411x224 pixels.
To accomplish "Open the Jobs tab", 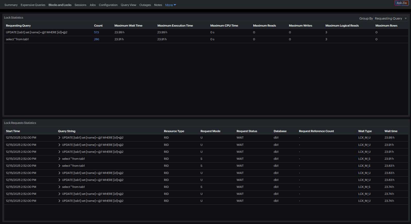I will pyautogui.click(x=93, y=5).
